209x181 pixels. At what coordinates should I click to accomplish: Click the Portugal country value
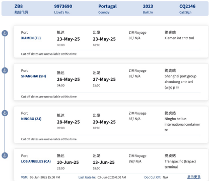pos(107,7)
